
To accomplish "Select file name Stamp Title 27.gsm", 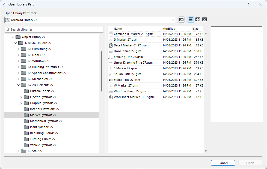I will click(x=127, y=80).
